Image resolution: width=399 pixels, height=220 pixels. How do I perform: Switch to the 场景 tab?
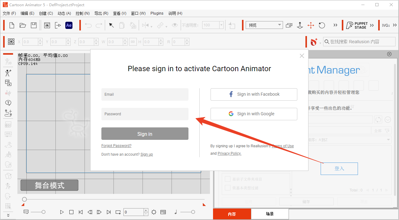coord(270,214)
